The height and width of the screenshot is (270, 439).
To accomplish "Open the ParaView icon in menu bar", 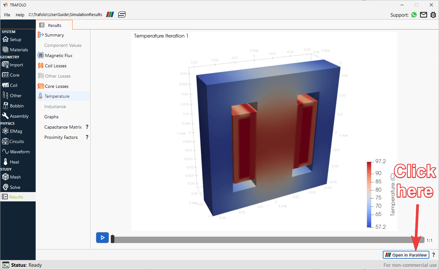I will (x=110, y=14).
